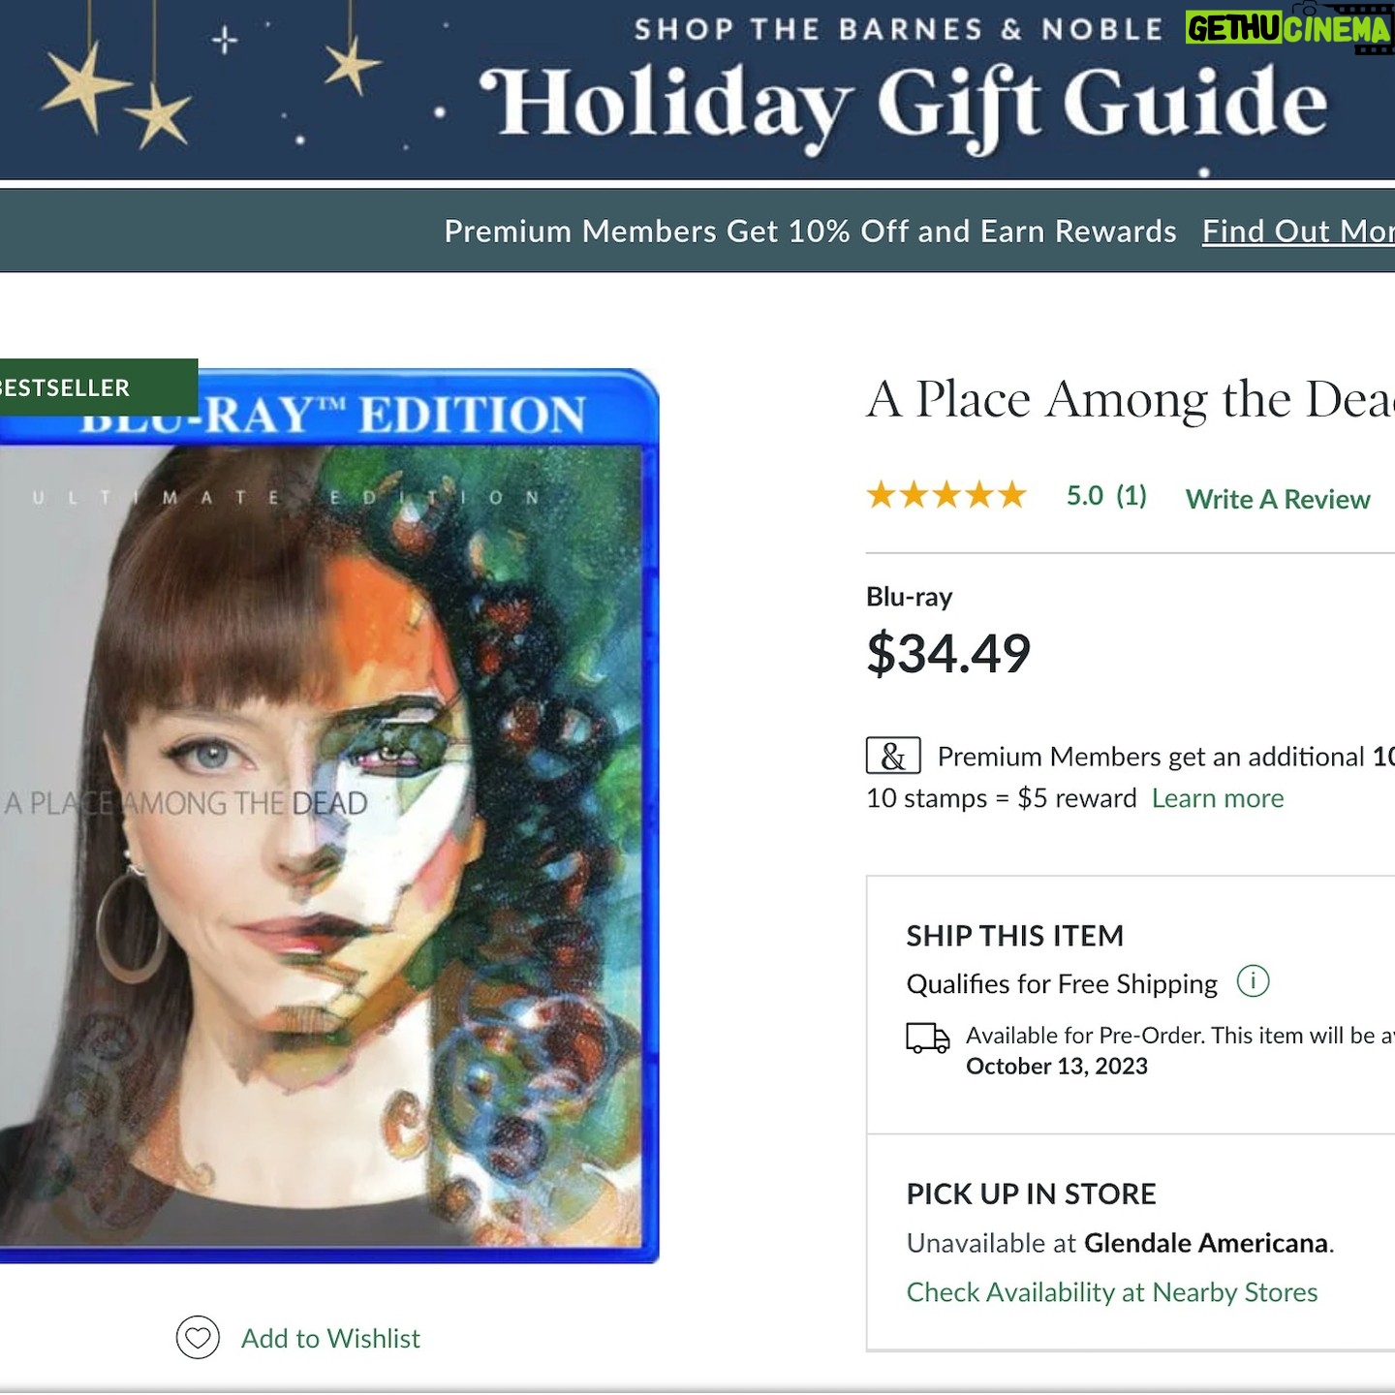Click the gold five-star rating

tap(946, 496)
